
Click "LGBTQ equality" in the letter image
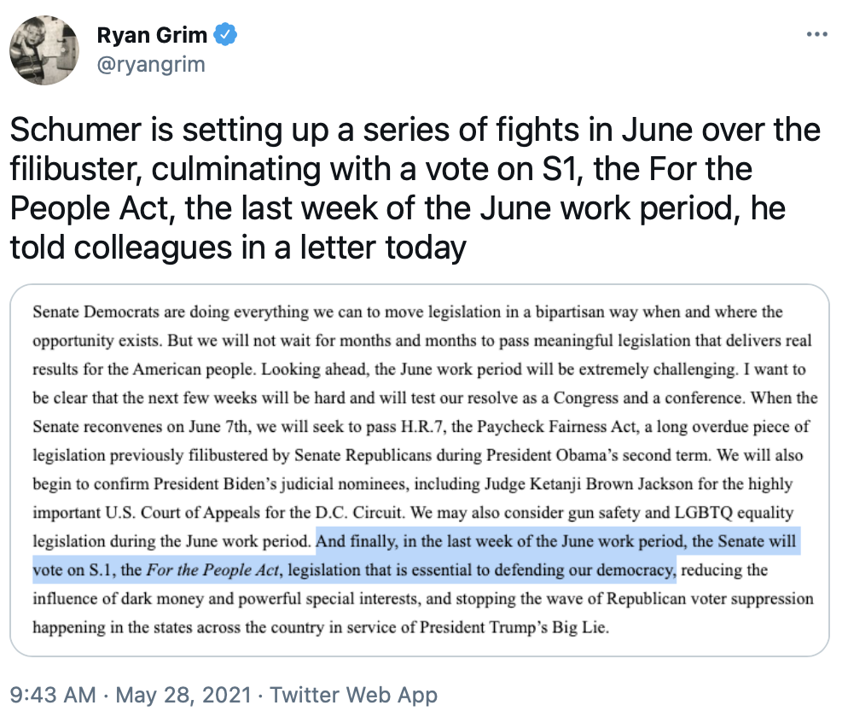[x=723, y=513]
